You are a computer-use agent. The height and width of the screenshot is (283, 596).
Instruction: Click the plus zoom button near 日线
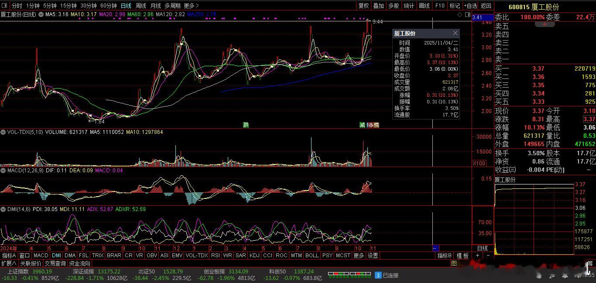[478, 256]
